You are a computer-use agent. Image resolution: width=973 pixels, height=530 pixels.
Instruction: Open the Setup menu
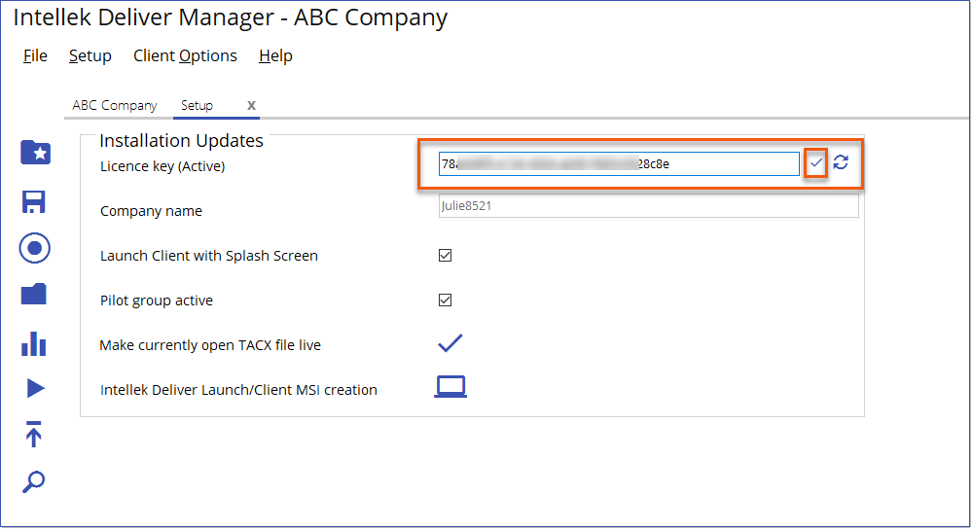pyautogui.click(x=90, y=55)
